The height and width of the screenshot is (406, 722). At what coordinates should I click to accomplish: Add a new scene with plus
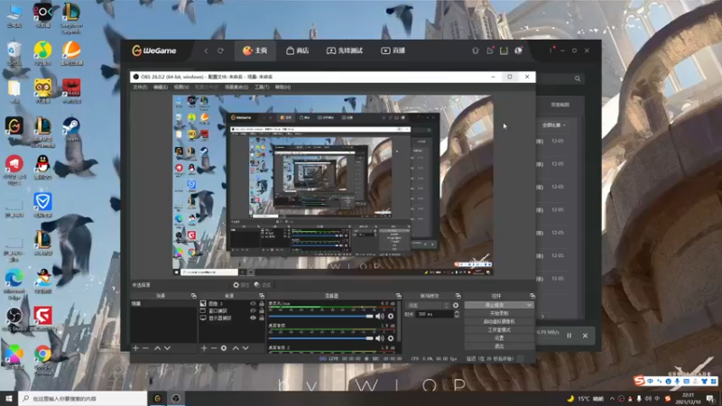tap(136, 348)
